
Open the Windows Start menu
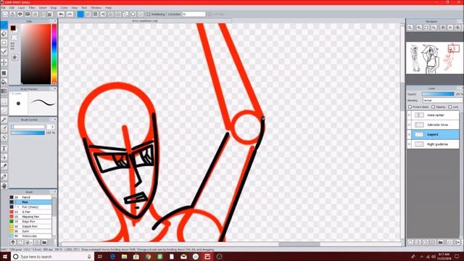pyautogui.click(x=5, y=257)
